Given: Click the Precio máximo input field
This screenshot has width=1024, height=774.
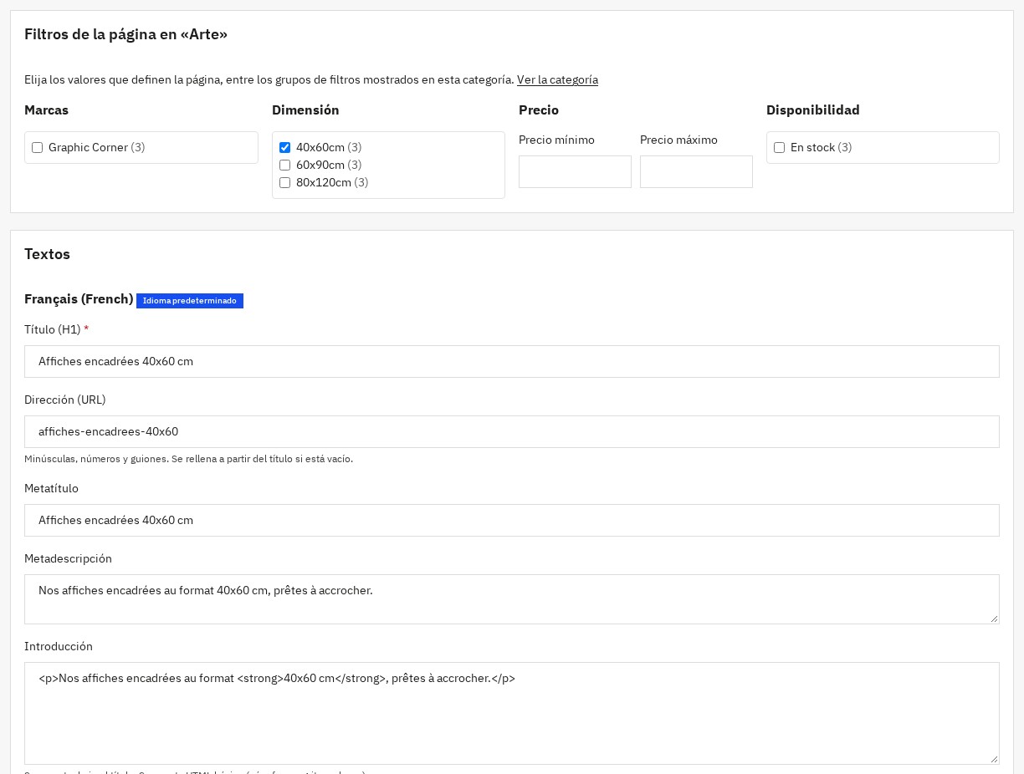Looking at the screenshot, I should (x=696, y=171).
